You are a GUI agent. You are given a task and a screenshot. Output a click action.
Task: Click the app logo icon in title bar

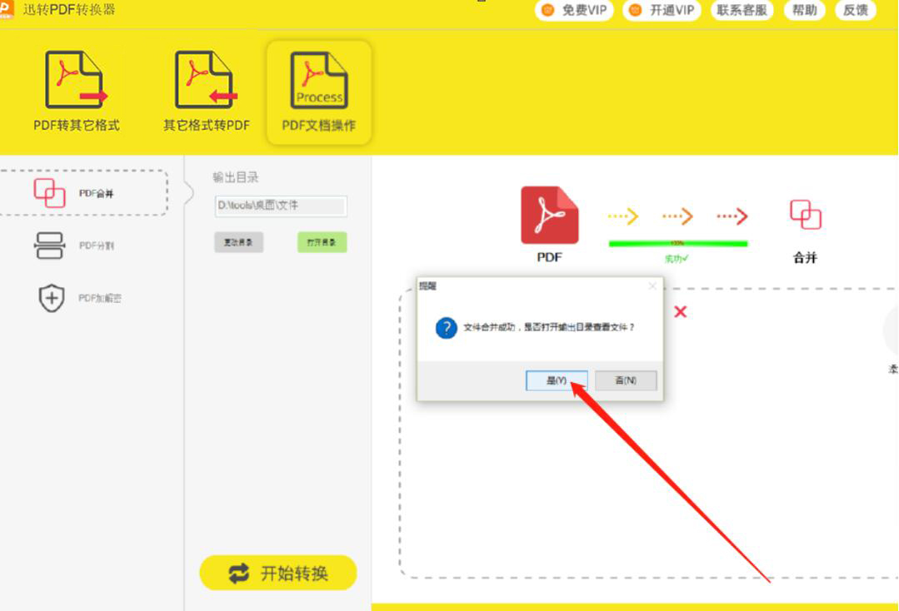click(x=8, y=10)
